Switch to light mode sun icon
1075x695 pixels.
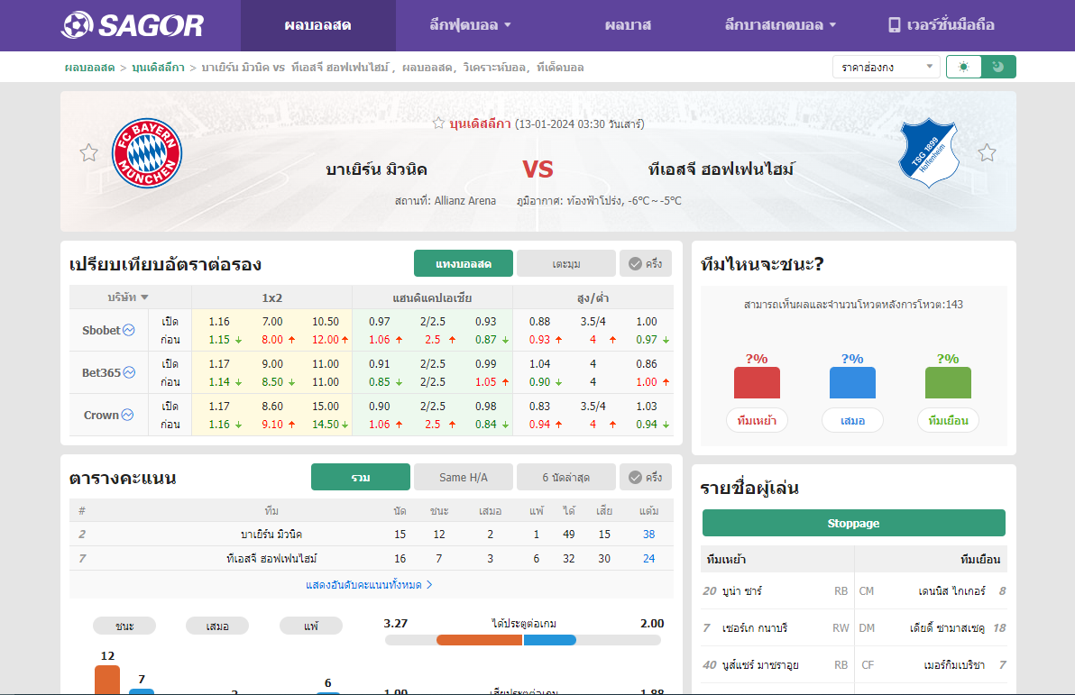pos(964,68)
